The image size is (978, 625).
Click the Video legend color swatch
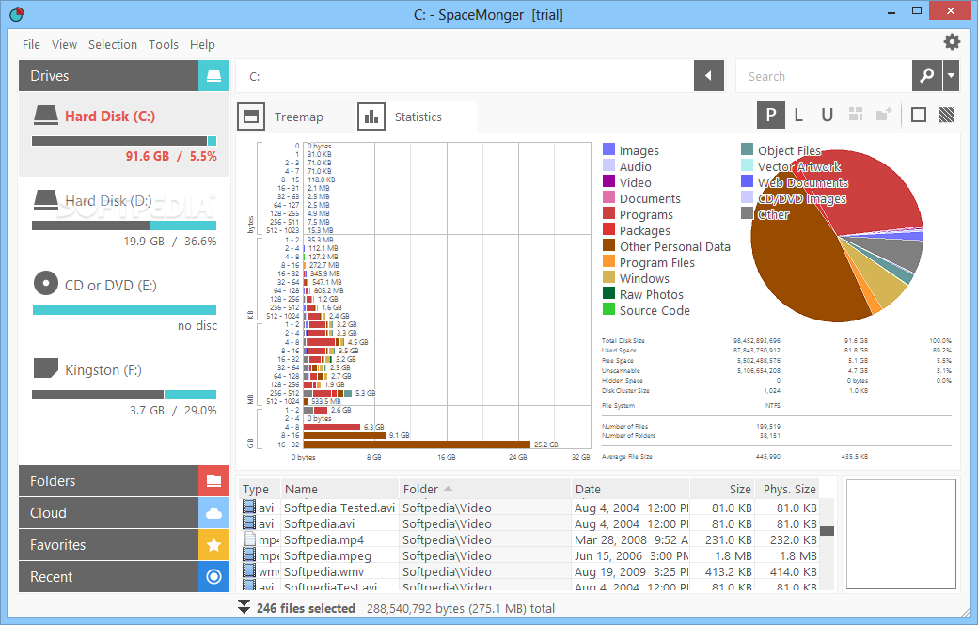[608, 181]
